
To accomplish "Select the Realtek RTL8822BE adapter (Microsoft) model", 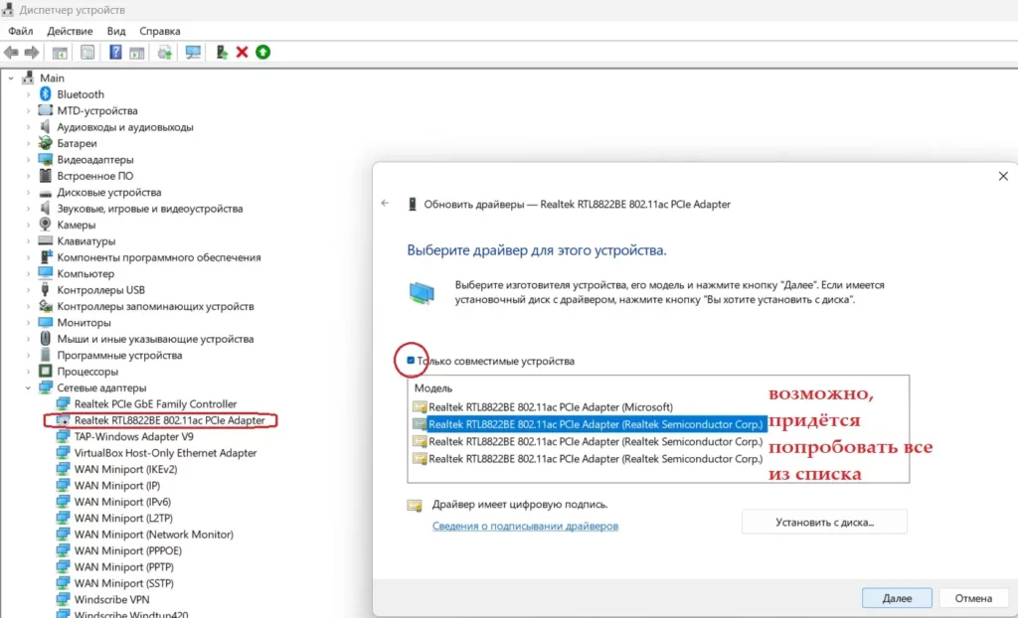I will (x=551, y=407).
